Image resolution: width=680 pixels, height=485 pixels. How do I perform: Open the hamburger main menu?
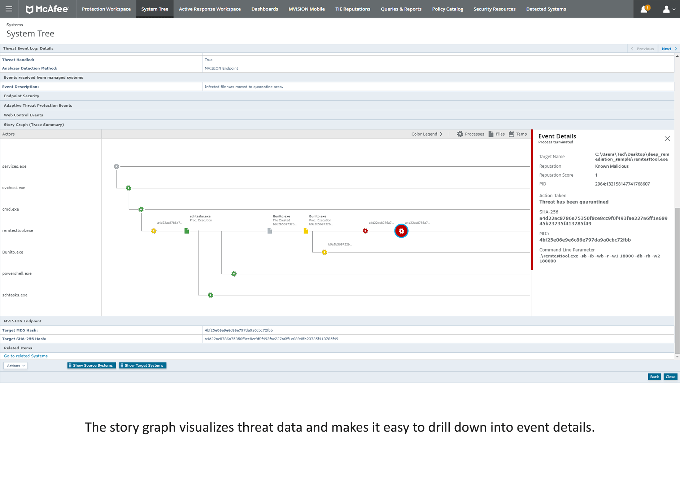pos(9,9)
